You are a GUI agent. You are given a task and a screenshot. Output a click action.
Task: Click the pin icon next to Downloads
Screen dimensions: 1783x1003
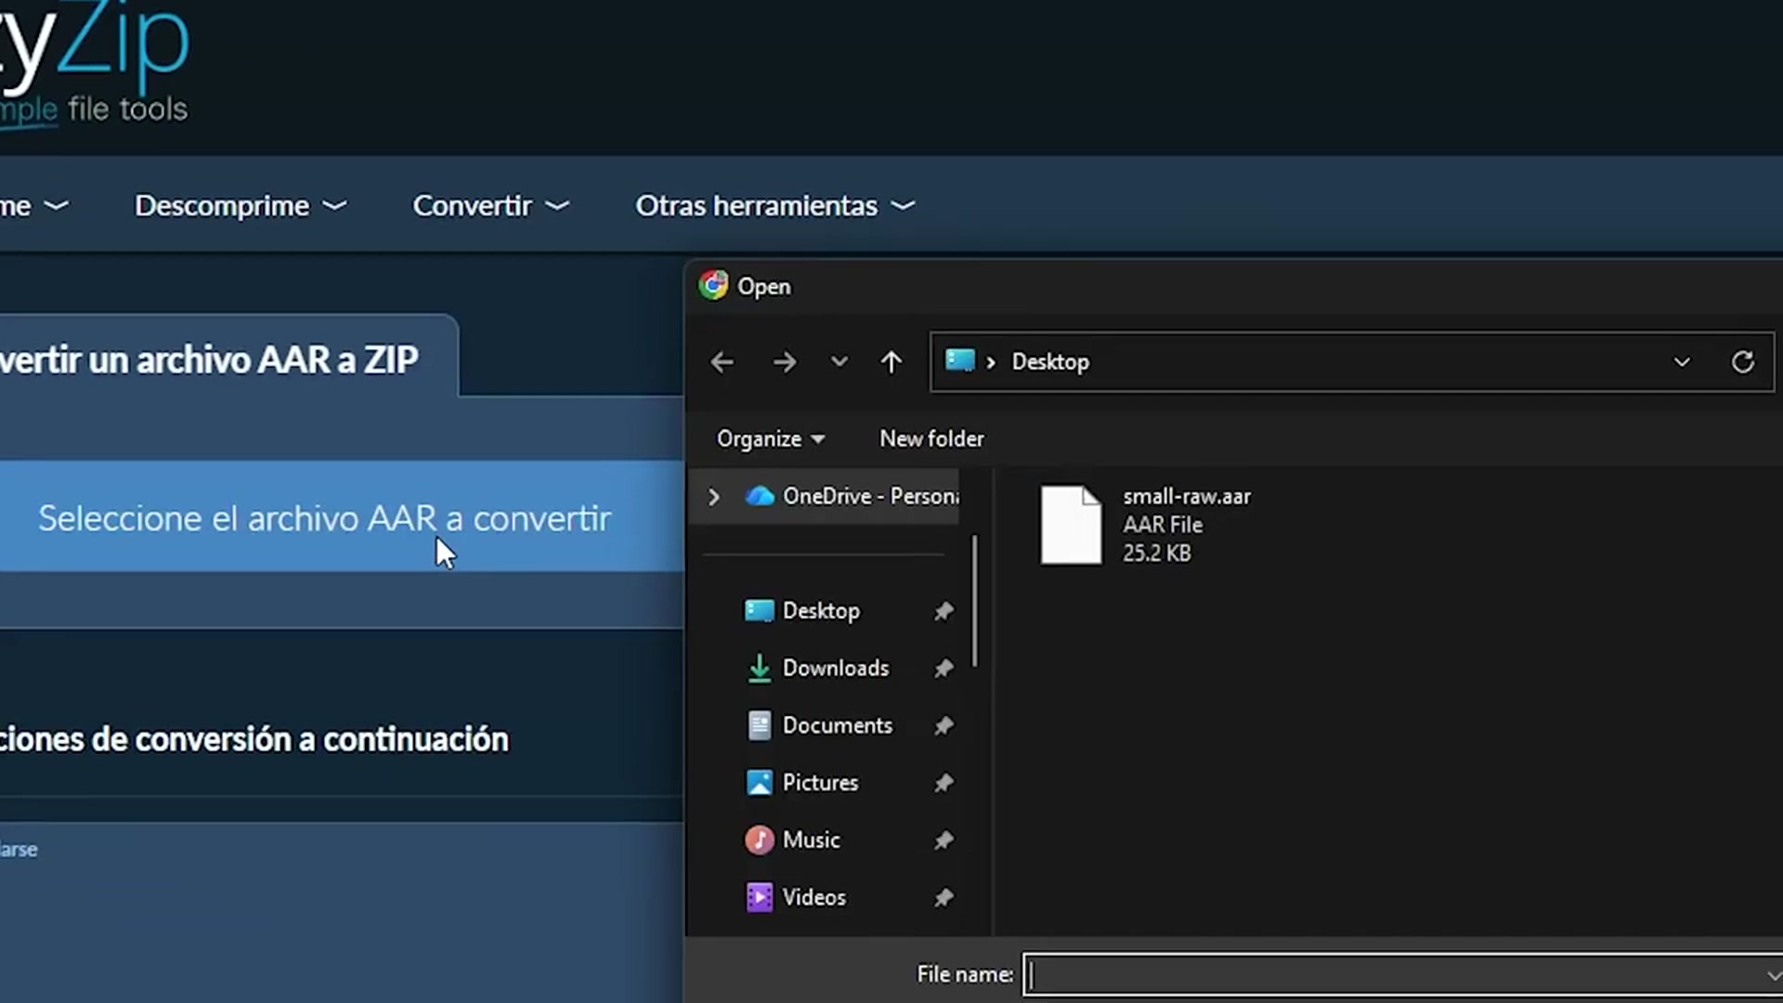coord(944,669)
